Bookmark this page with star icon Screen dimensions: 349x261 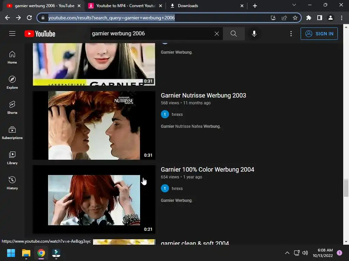[295, 18]
